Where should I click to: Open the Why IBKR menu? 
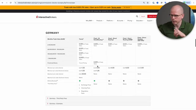(89, 21)
